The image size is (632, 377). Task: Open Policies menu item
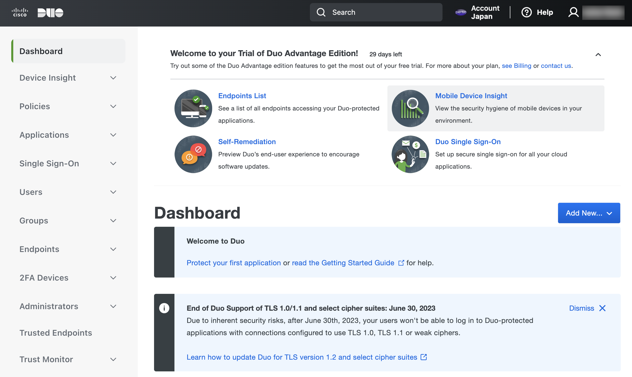[35, 106]
